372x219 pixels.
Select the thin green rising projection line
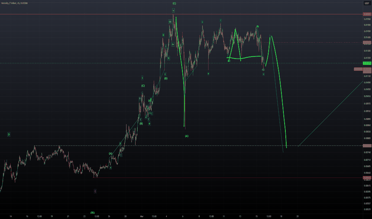330,113
